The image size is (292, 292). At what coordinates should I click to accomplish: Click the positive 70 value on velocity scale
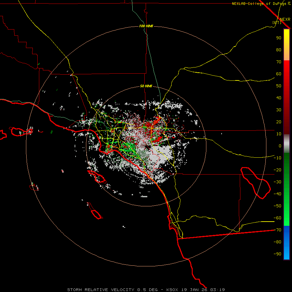[x=279, y=62]
